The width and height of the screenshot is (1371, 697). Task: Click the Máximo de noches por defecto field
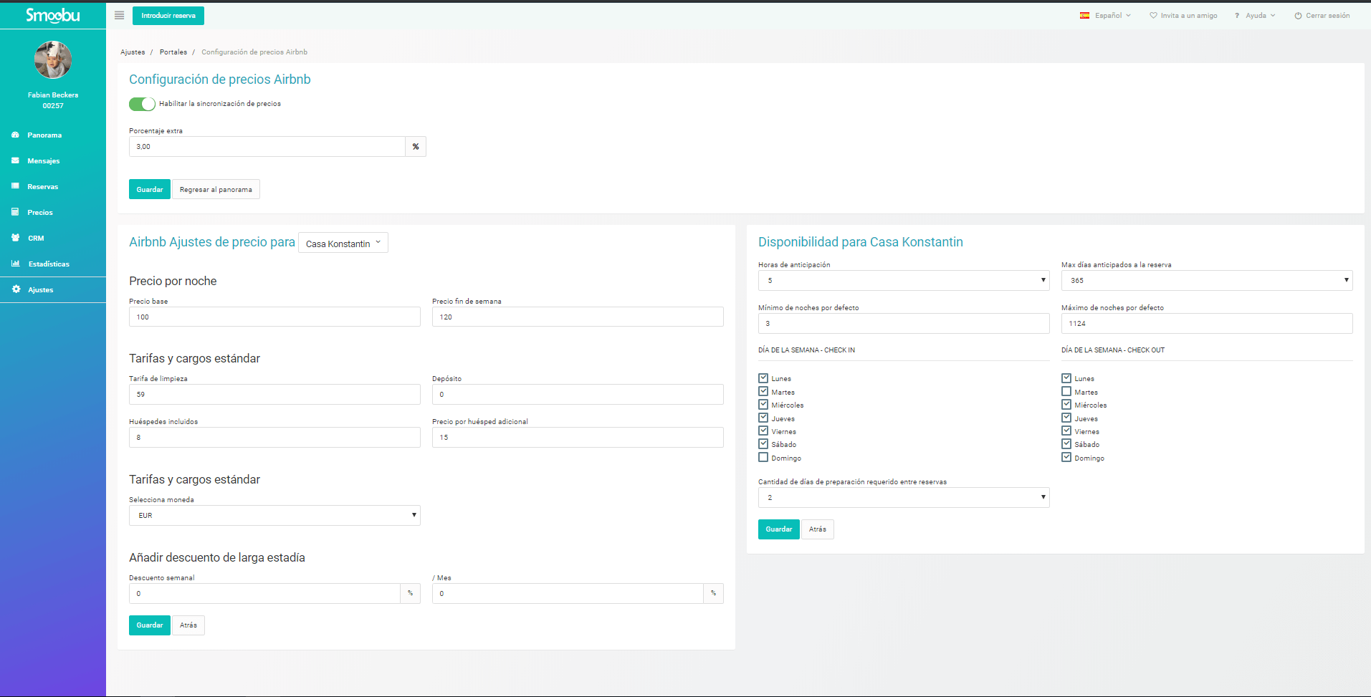pyautogui.click(x=1207, y=323)
